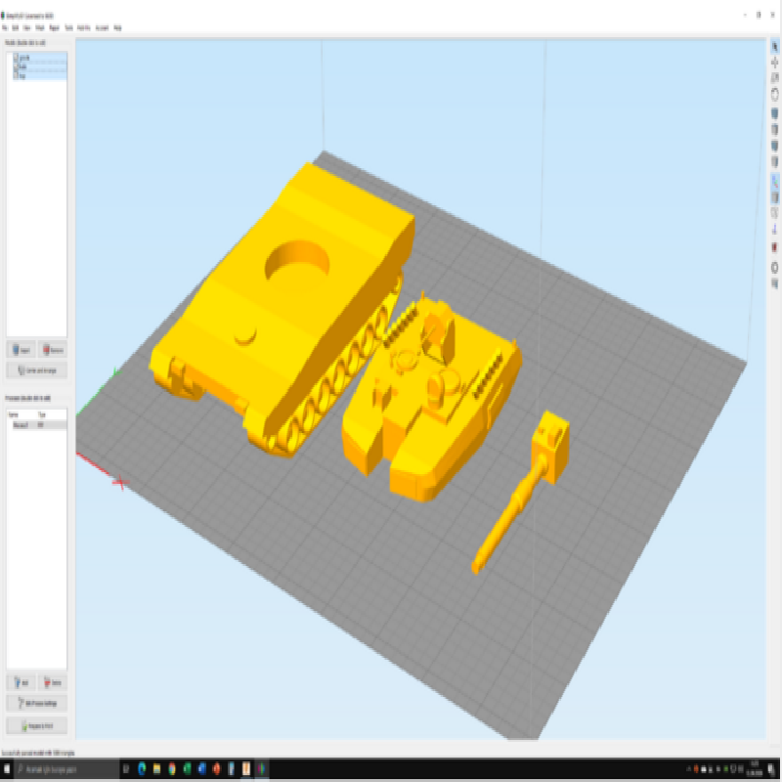Toggle the third model's checkbox
Image resolution: width=782 pixels, height=782 pixels.
coord(16,74)
